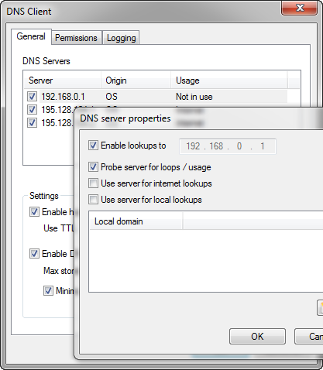Viewport: 323px width, 370px height.
Task: Click the icon button below domain list
Action: pos(320,307)
